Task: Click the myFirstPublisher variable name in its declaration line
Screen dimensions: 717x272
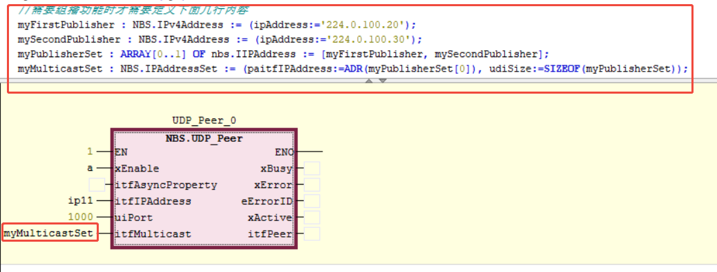Action: coord(66,25)
